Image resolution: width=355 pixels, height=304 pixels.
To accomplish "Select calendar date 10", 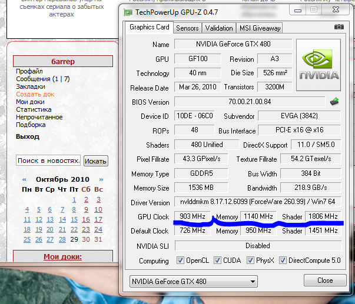I will 98,209.
